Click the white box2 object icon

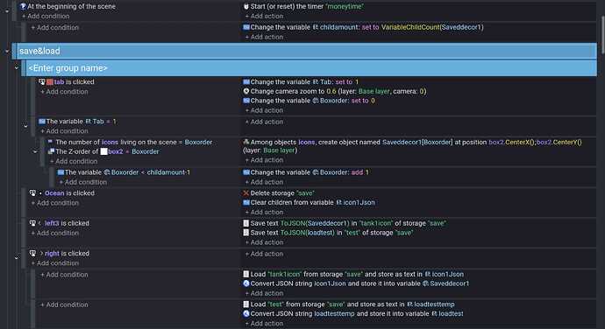tap(103, 151)
